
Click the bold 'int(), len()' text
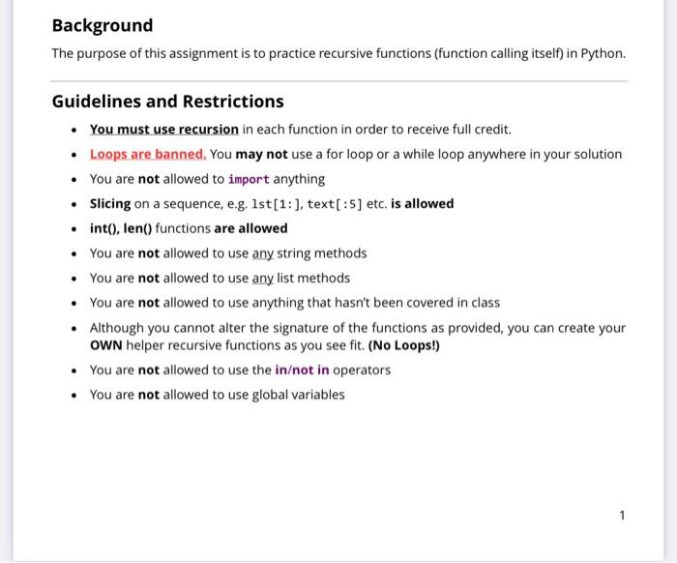pyautogui.click(x=121, y=228)
